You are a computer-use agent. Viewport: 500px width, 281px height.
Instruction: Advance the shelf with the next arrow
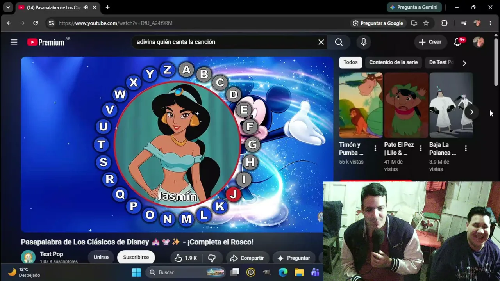coord(471,112)
